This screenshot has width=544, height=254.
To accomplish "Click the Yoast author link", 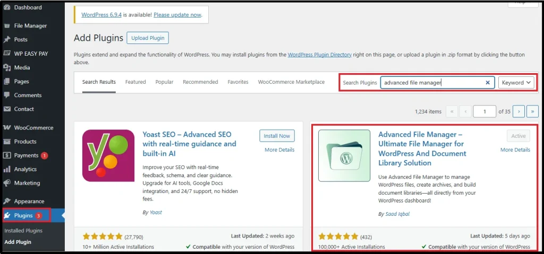I will point(156,212).
